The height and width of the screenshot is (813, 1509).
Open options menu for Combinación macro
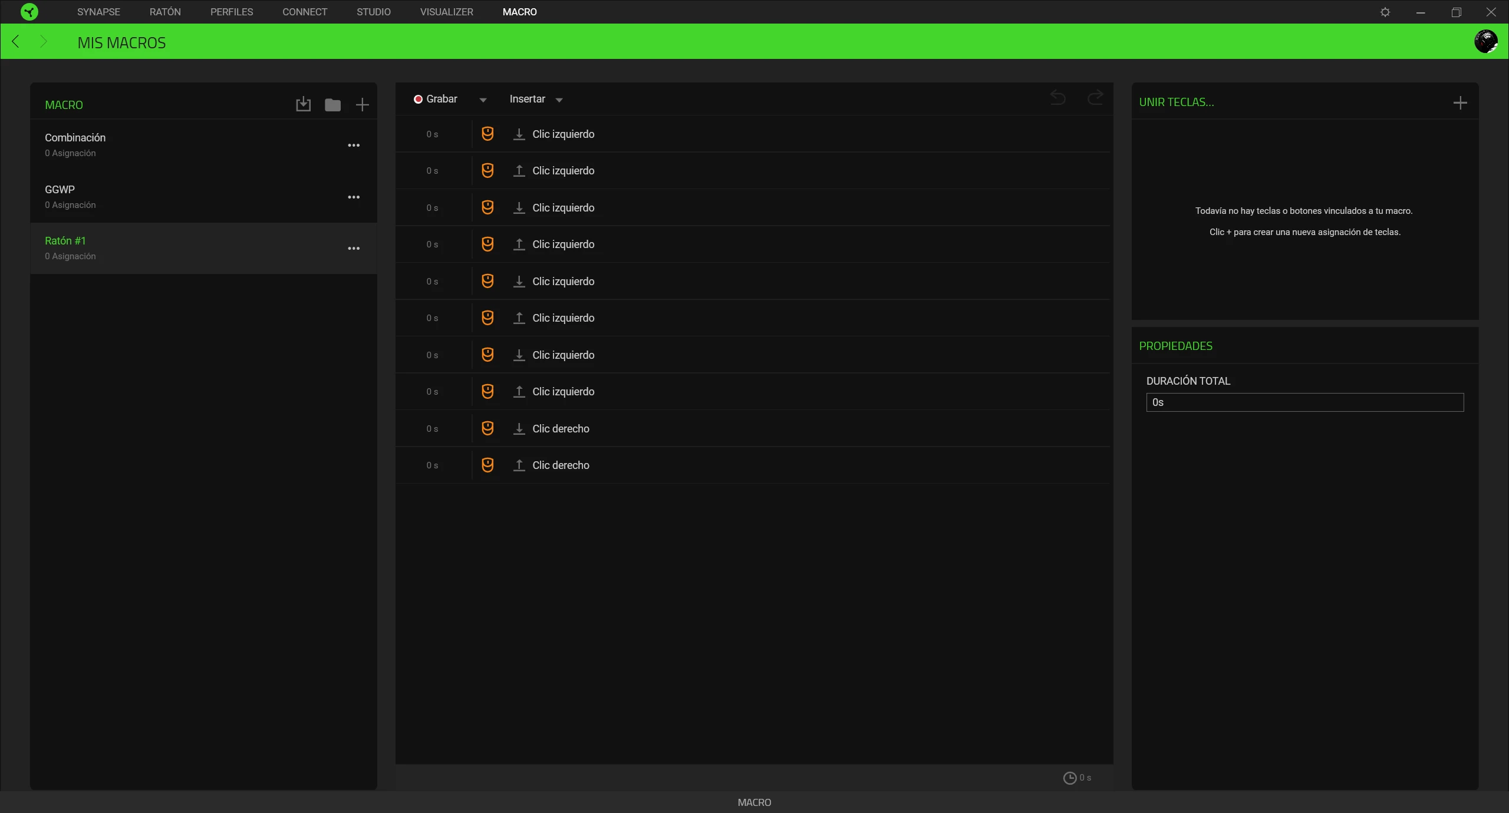click(354, 145)
